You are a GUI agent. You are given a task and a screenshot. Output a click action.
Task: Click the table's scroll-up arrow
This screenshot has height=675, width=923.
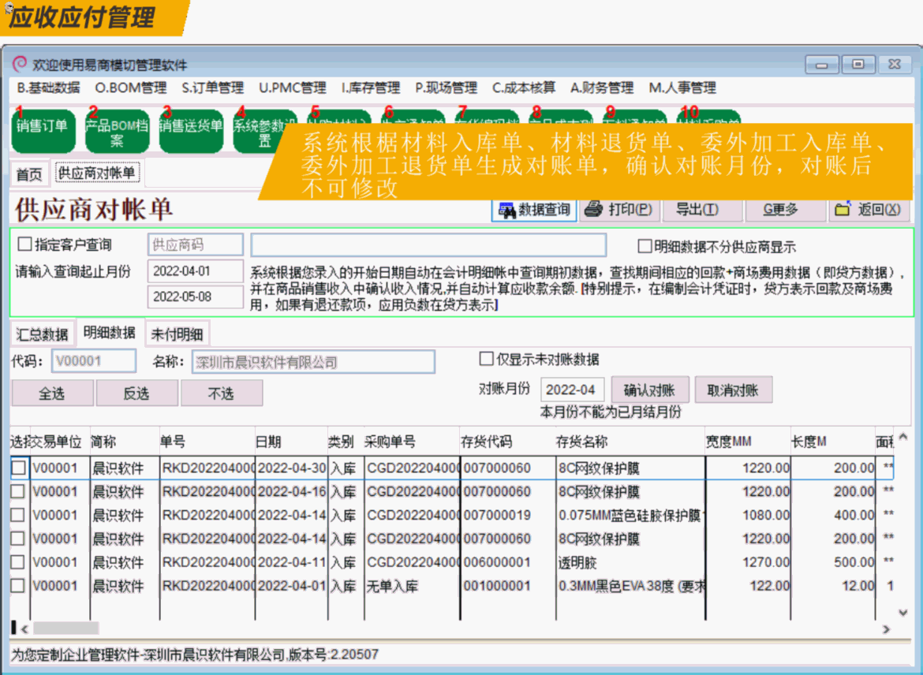tap(903, 437)
